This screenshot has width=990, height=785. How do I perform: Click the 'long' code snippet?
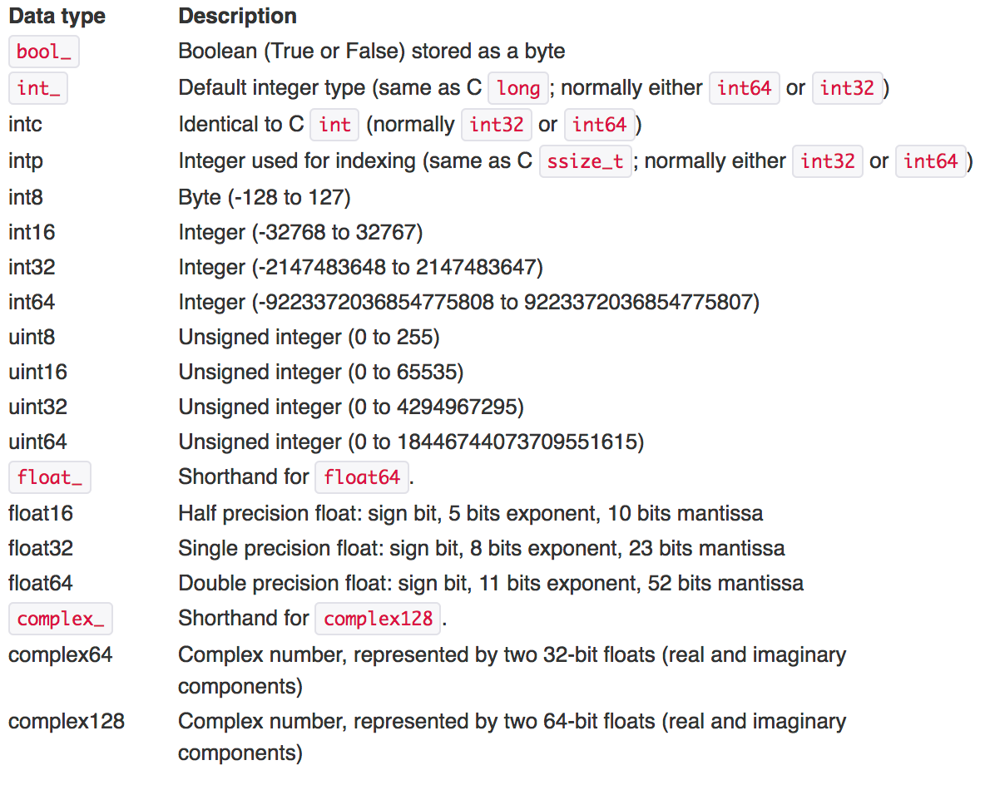click(x=518, y=88)
